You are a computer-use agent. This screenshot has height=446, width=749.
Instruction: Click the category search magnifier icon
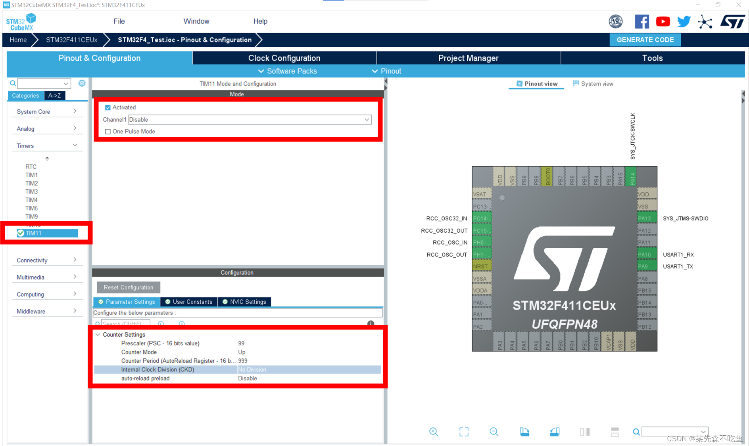(x=13, y=83)
